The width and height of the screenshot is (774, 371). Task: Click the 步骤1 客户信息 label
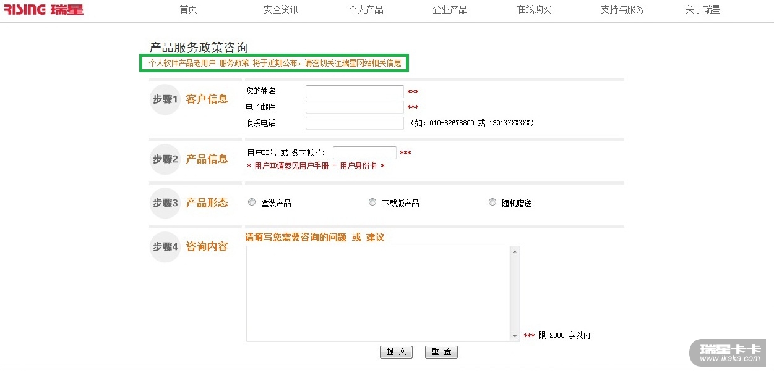click(189, 99)
